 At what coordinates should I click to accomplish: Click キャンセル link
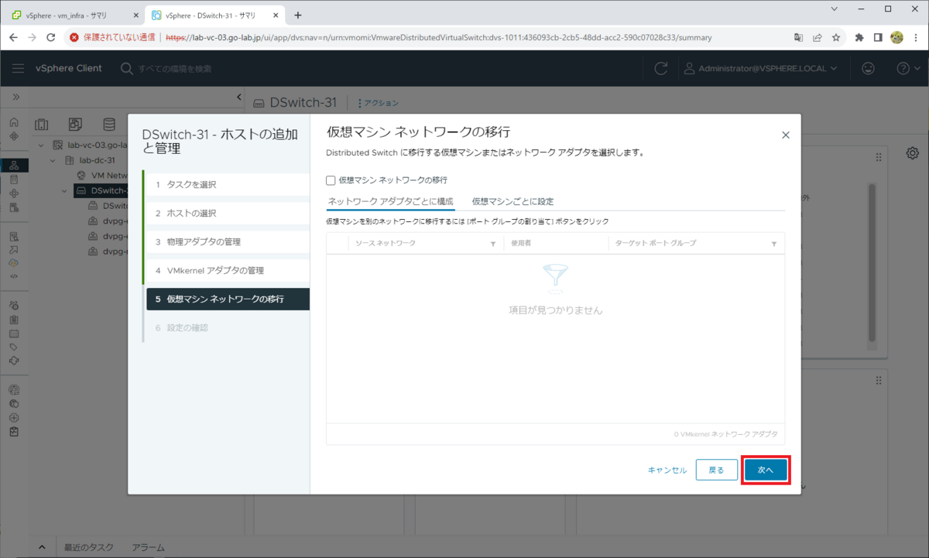click(667, 470)
